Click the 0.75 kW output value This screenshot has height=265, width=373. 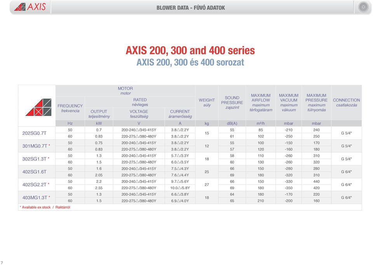(x=99, y=143)
